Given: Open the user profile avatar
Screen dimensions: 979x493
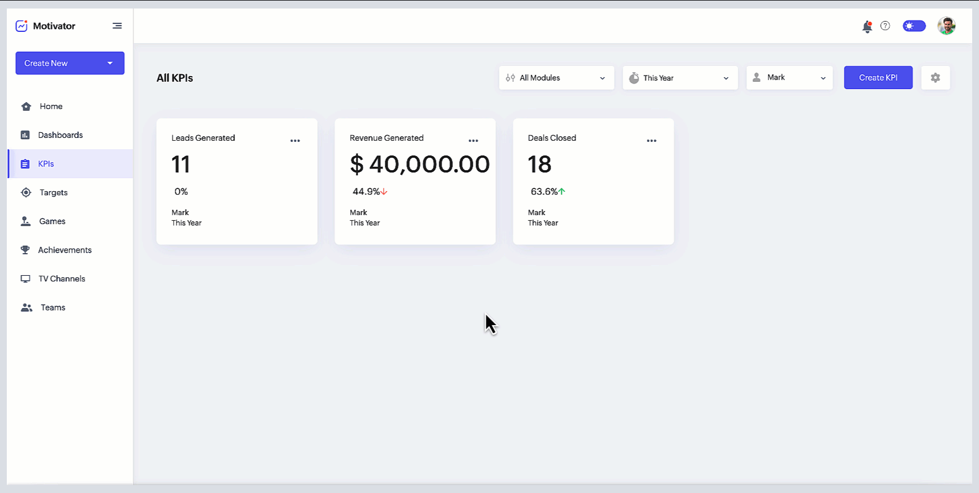Looking at the screenshot, I should coord(946,26).
